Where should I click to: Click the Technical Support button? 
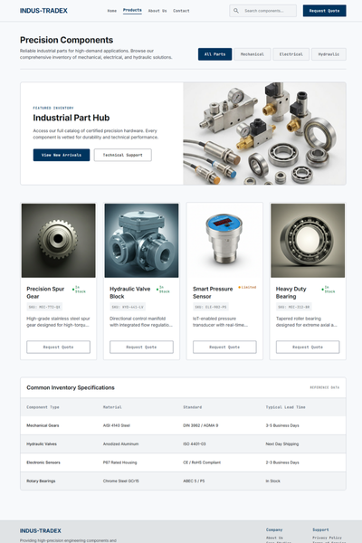tap(123, 155)
